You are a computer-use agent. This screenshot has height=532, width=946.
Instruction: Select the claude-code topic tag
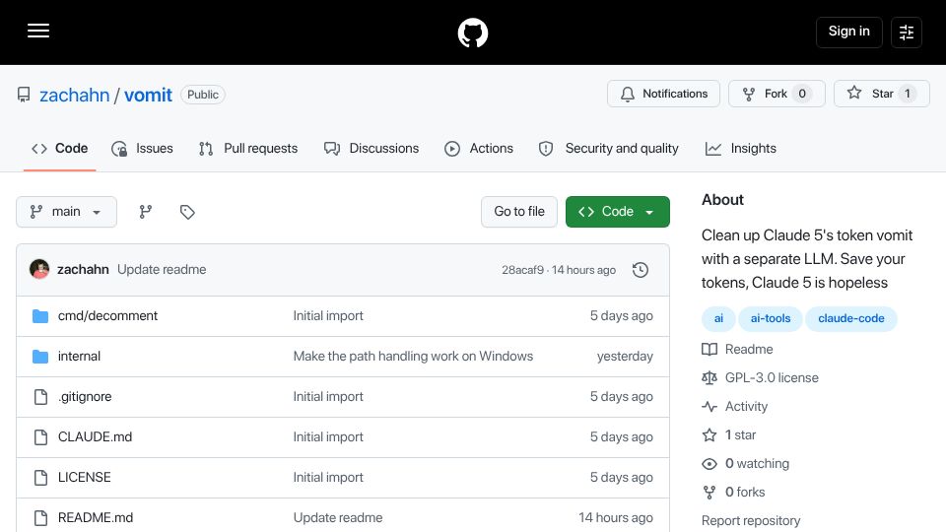pyautogui.click(x=850, y=318)
